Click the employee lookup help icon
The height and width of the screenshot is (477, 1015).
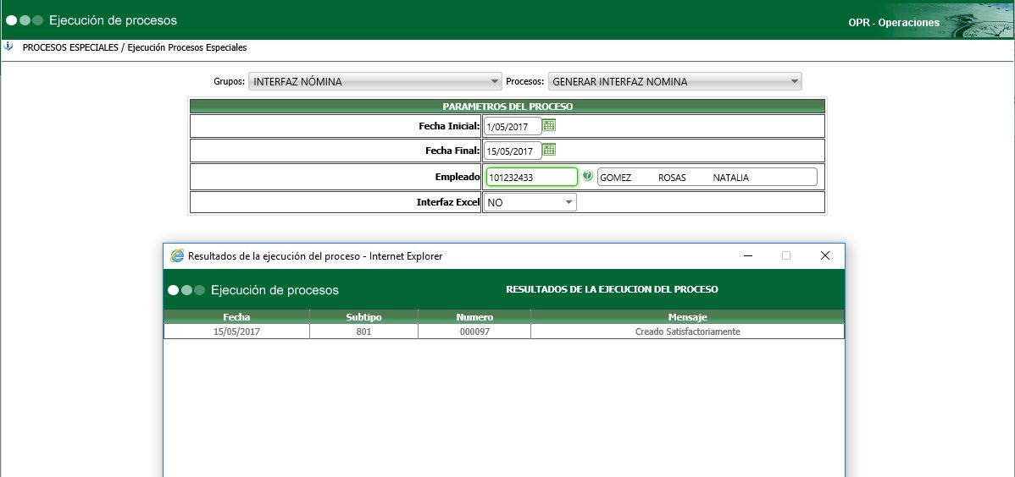click(588, 176)
